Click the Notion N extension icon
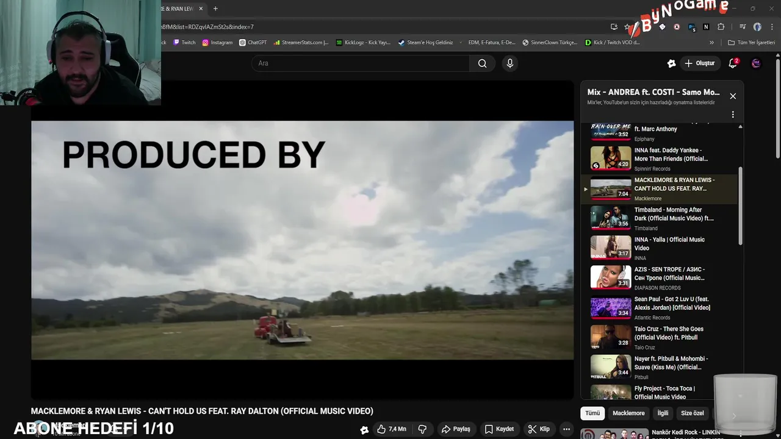781x439 pixels. tap(706, 27)
